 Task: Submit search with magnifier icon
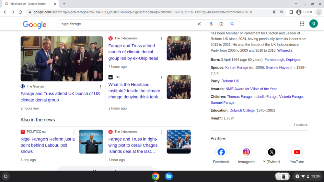tap(232, 24)
